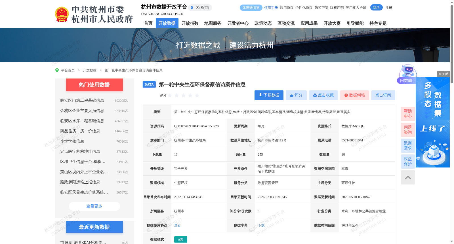The width and height of the screenshot is (454, 244).
Task: Open the 开放数据 navigation tab
Action: click(x=167, y=23)
